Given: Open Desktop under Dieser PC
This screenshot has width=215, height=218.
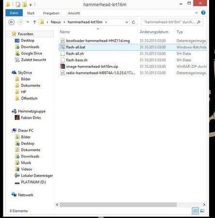Looking at the screenshot, I should [28, 143].
